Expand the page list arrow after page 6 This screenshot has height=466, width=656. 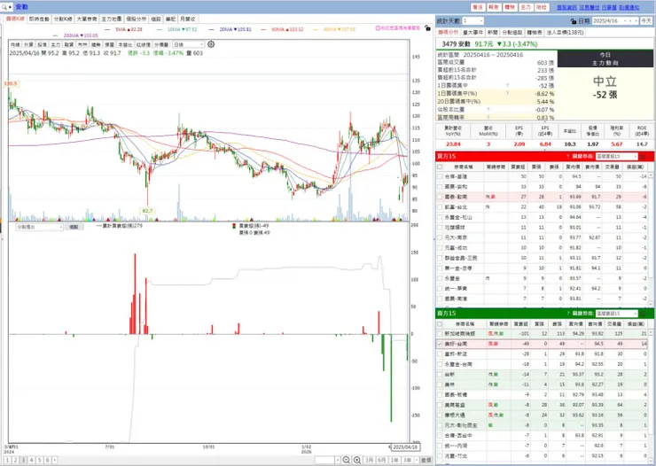pos(54,460)
